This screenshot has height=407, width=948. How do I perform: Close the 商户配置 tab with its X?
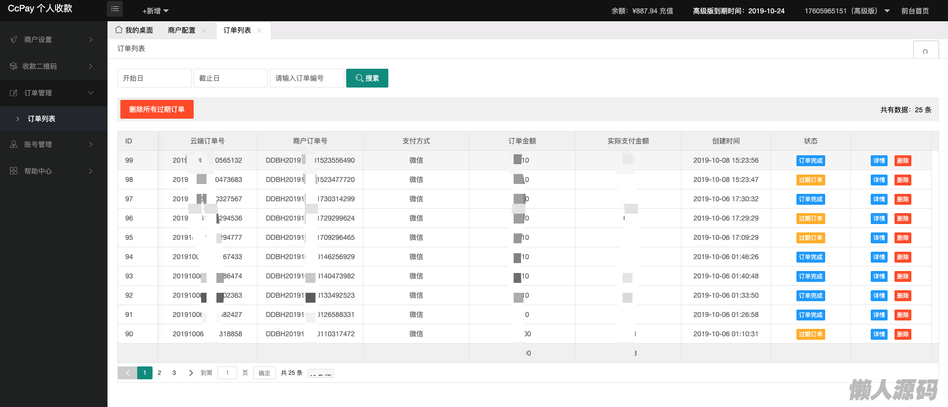click(204, 31)
